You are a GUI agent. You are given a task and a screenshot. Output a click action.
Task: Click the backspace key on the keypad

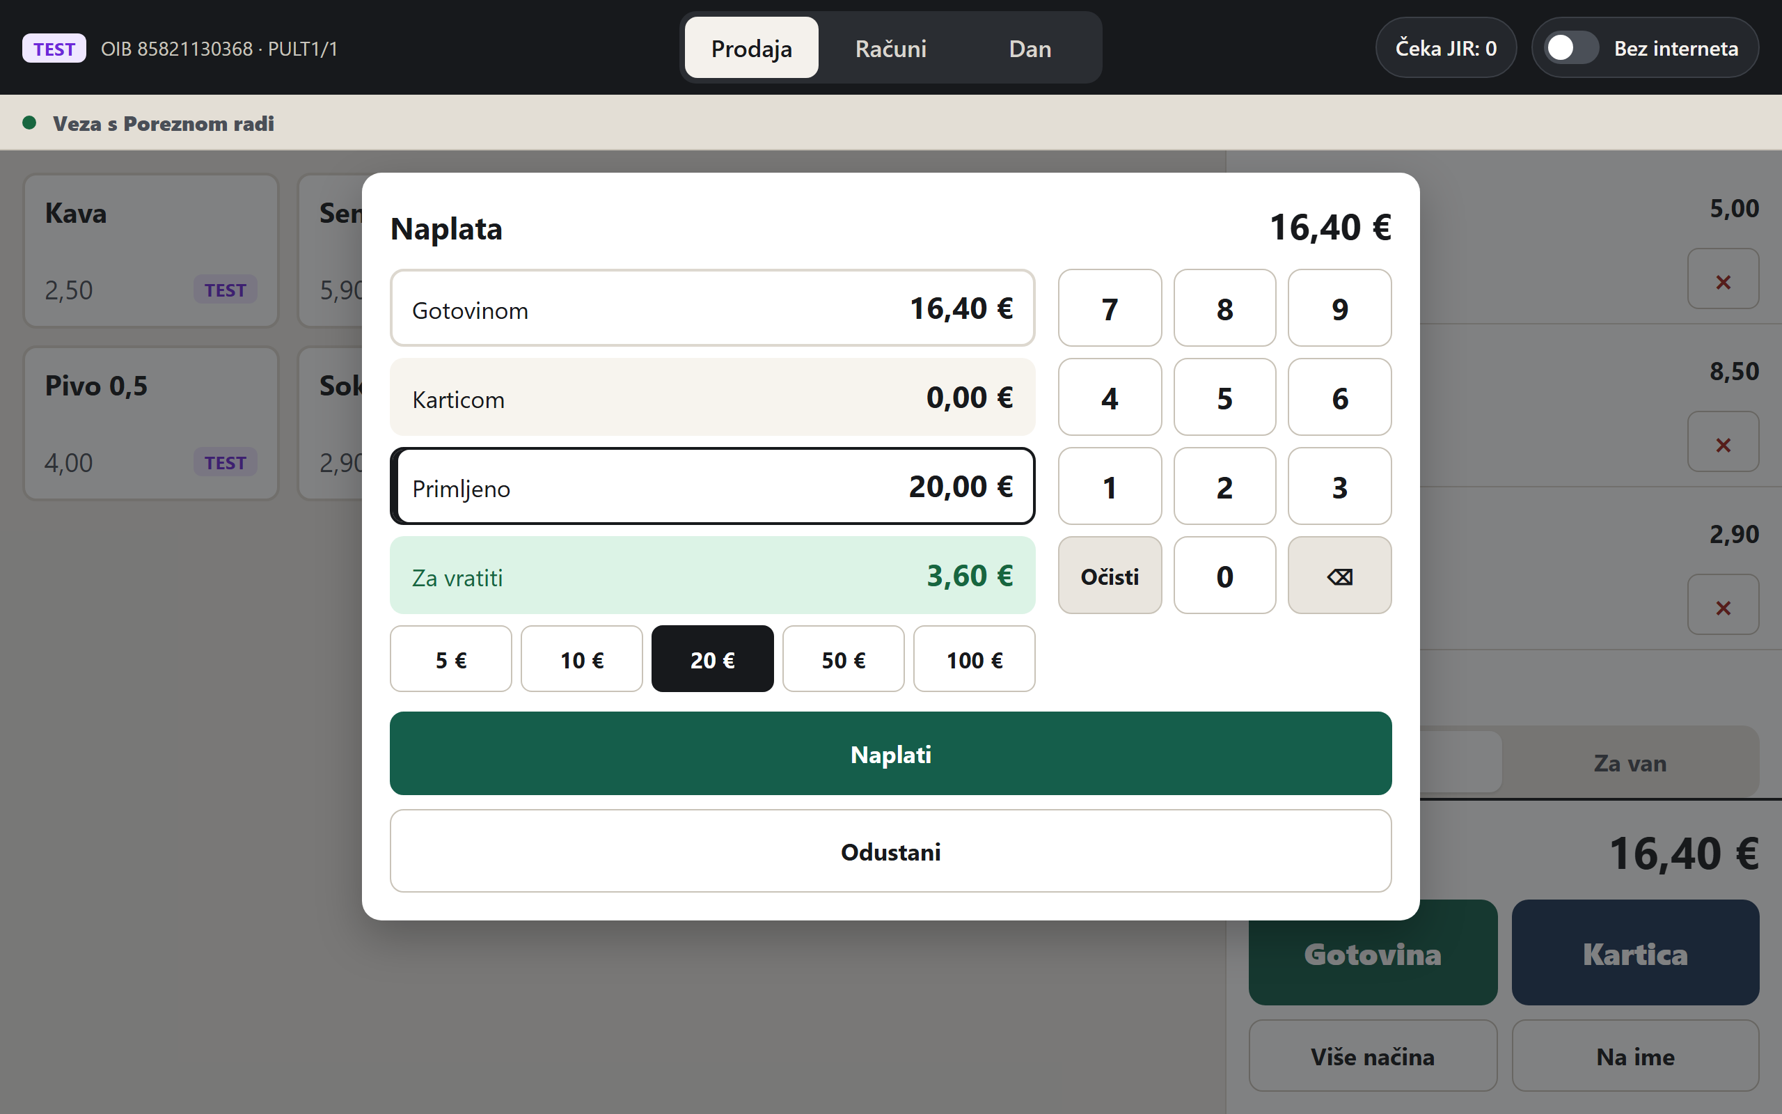coord(1339,575)
